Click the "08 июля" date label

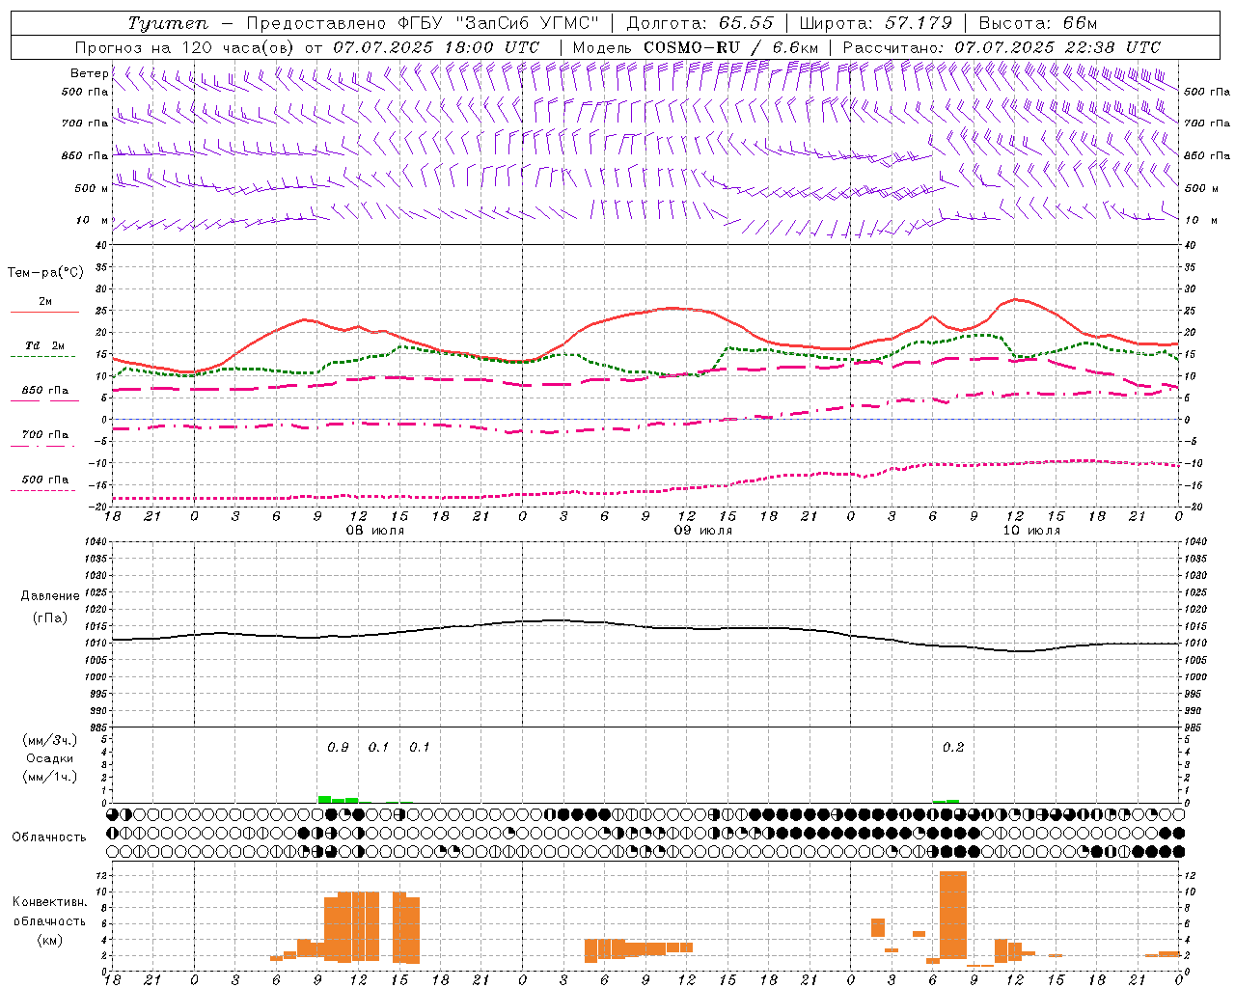coord(374,531)
